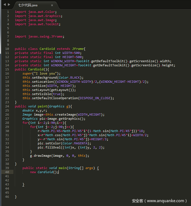The height and width of the screenshot is (206, 191).
Task: Click the www.anquanke.com watermark text
Action: pos(166,201)
